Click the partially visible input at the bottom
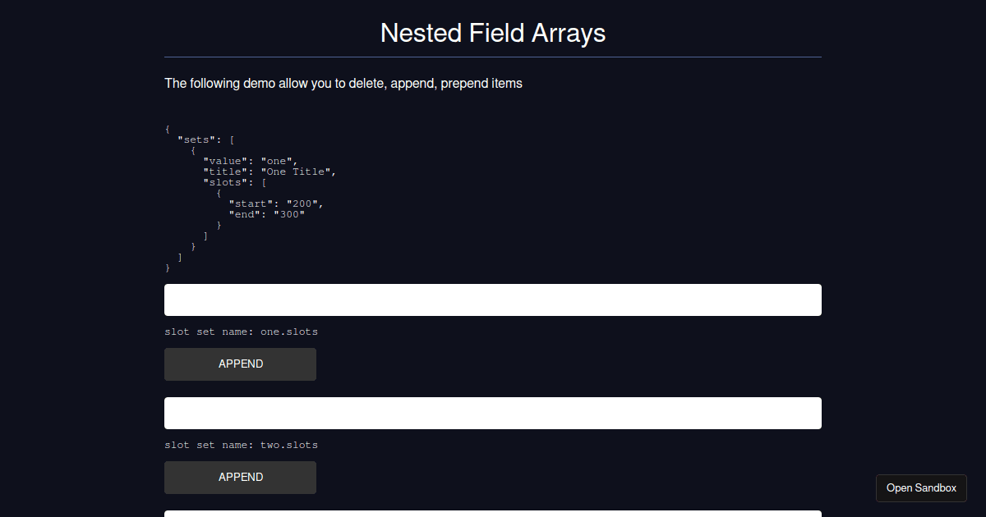The width and height of the screenshot is (986, 517). [x=492, y=514]
